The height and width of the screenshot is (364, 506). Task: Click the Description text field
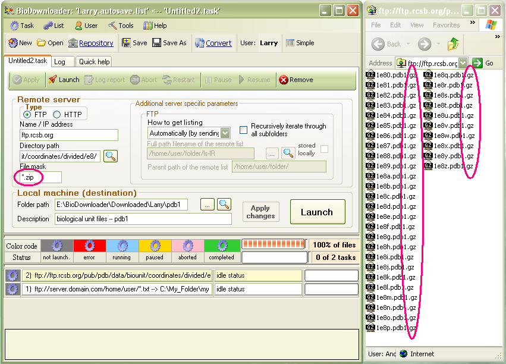tap(143, 219)
